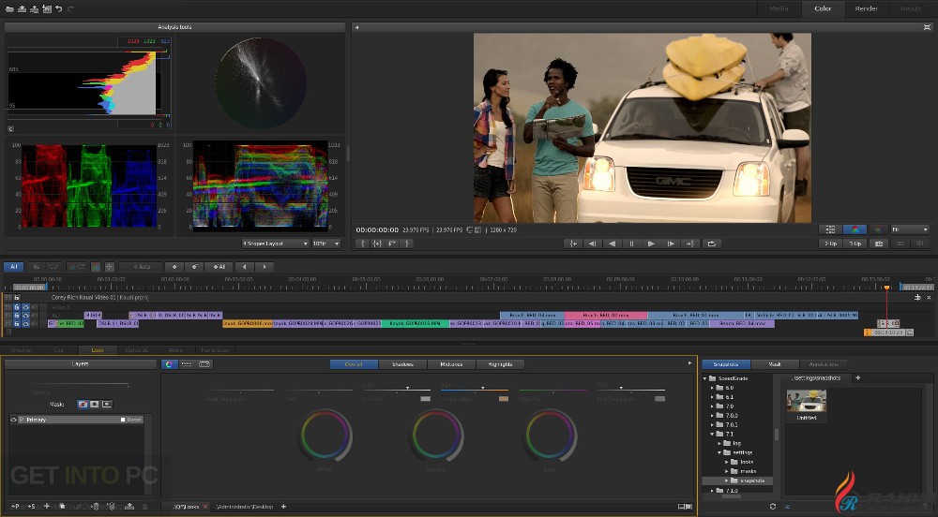Click the Gain color wheel
This screenshot has width=938, height=517.
click(x=550, y=436)
